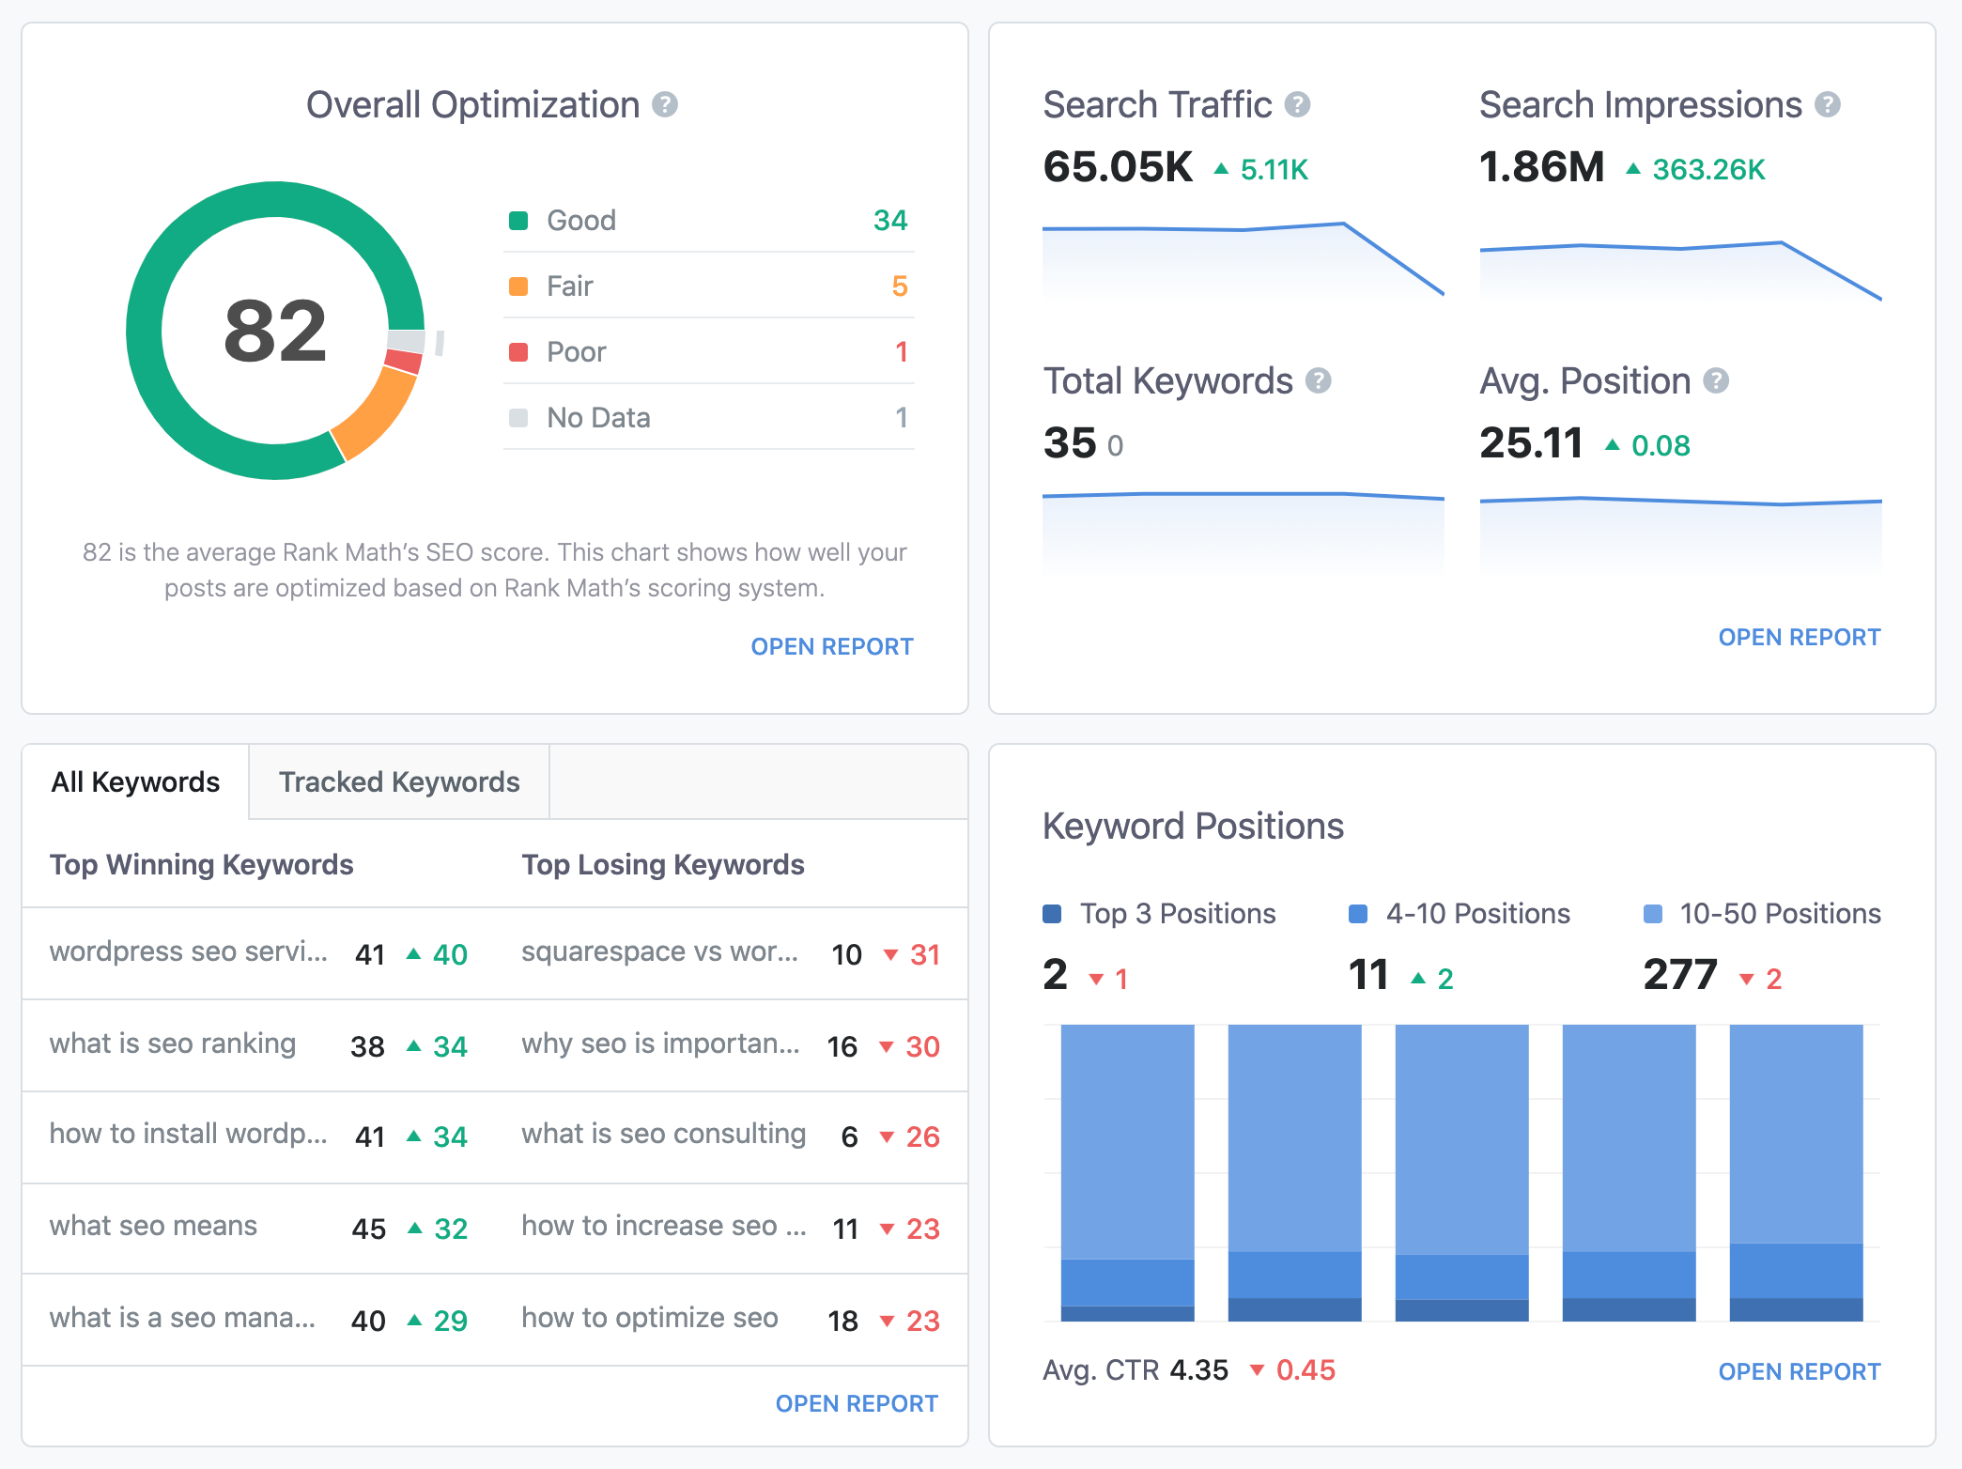1962x1469 pixels.
Task: Click the Search Impressions trend chart
Action: pyautogui.click(x=1680, y=270)
